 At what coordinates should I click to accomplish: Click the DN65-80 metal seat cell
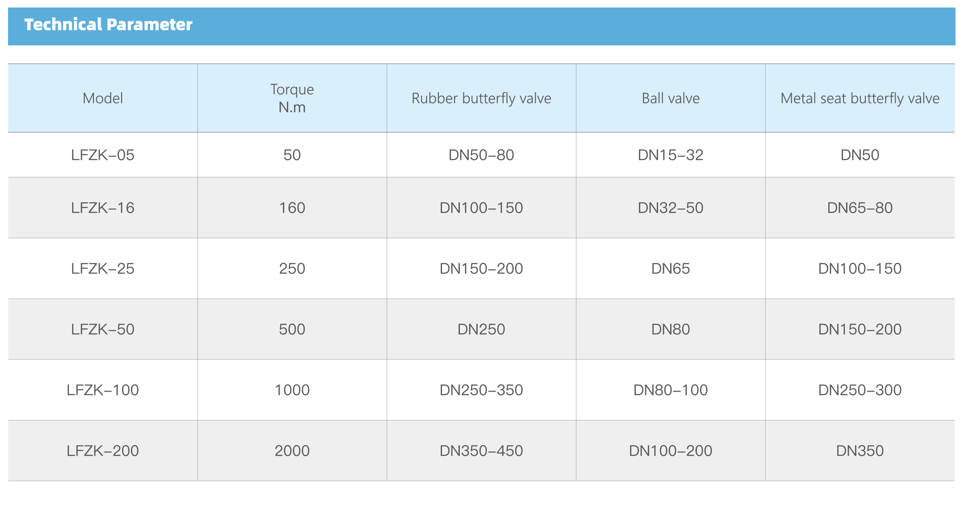click(860, 208)
